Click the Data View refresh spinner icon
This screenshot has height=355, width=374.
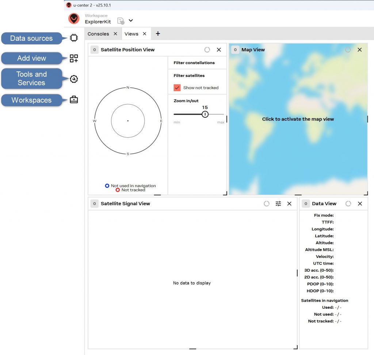(x=348, y=204)
